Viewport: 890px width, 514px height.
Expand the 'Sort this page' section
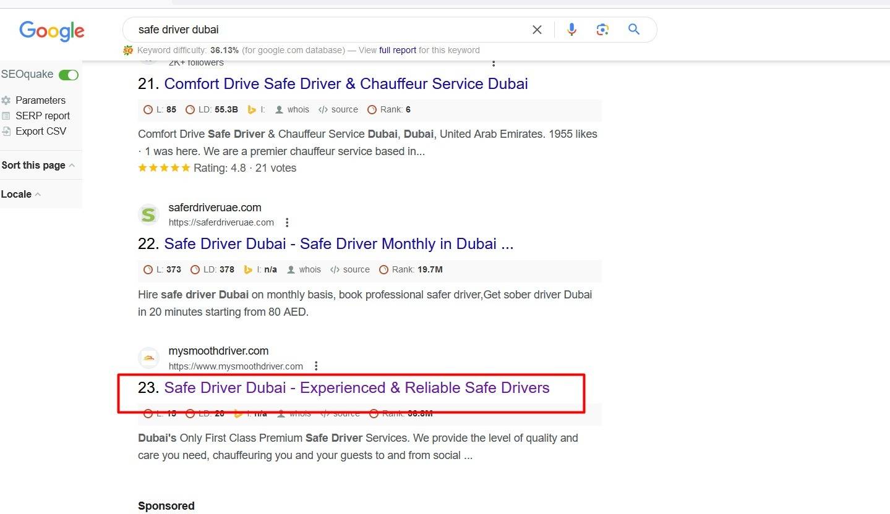[x=38, y=165]
